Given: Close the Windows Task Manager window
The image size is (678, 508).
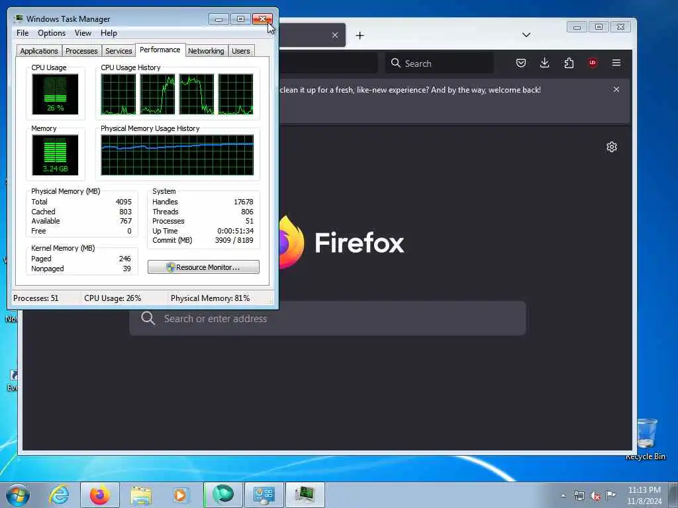Looking at the screenshot, I should tap(262, 19).
